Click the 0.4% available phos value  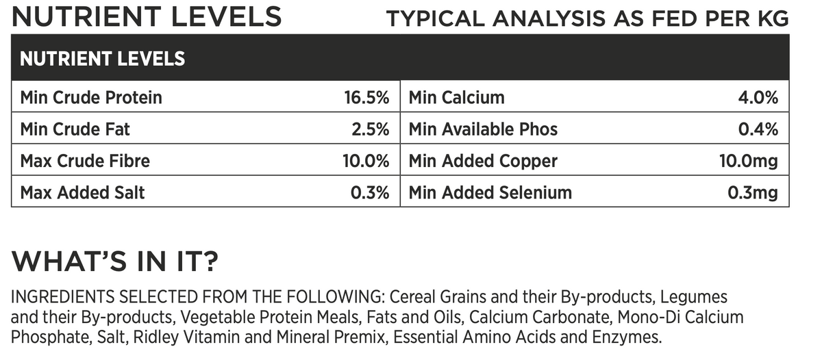tap(758, 129)
